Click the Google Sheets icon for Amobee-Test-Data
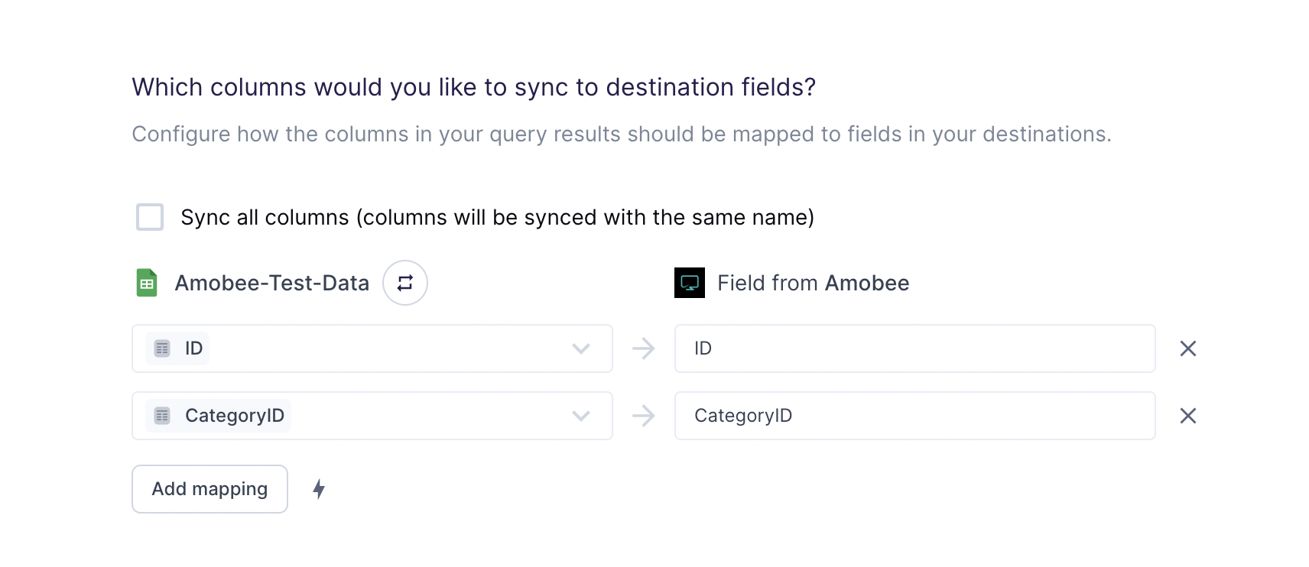Image resolution: width=1309 pixels, height=567 pixels. pyautogui.click(x=147, y=283)
